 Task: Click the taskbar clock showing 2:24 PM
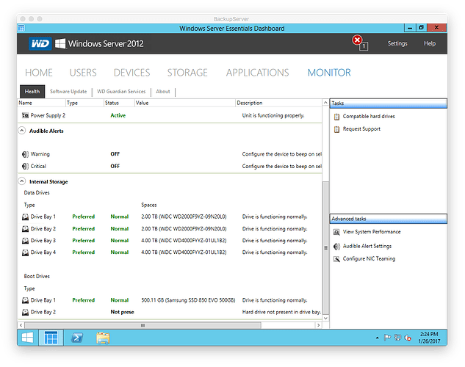(429, 338)
